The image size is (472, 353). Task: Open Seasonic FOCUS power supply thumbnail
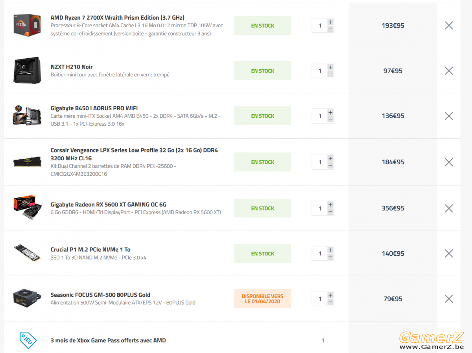(x=27, y=298)
